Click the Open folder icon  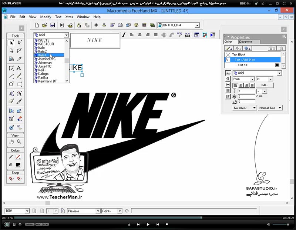(44, 25)
